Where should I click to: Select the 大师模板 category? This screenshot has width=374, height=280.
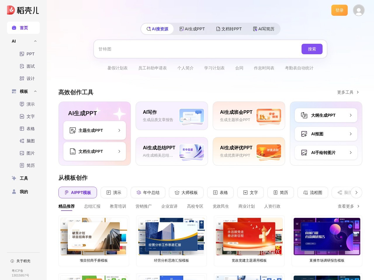186,192
